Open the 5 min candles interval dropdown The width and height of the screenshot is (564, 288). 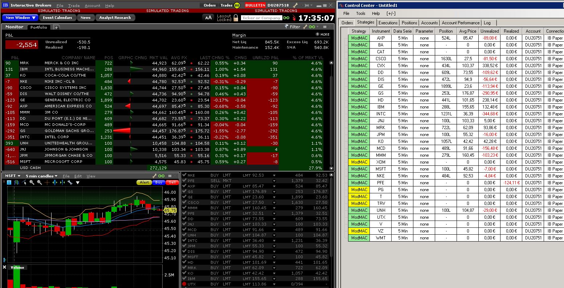(41, 176)
